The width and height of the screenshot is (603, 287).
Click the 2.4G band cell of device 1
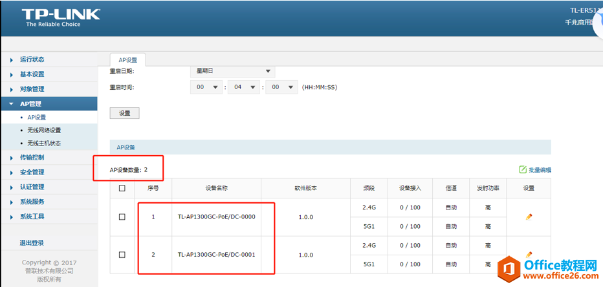(x=369, y=207)
